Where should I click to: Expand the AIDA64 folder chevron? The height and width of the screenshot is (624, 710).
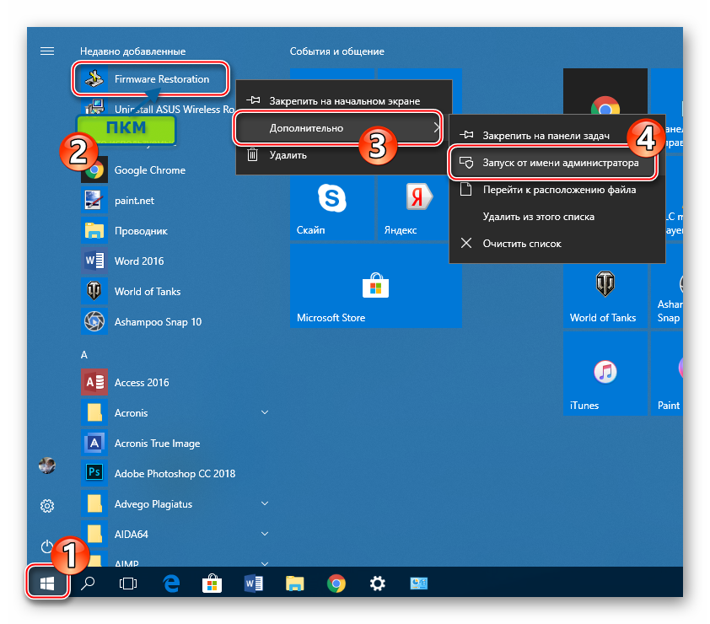click(x=265, y=534)
